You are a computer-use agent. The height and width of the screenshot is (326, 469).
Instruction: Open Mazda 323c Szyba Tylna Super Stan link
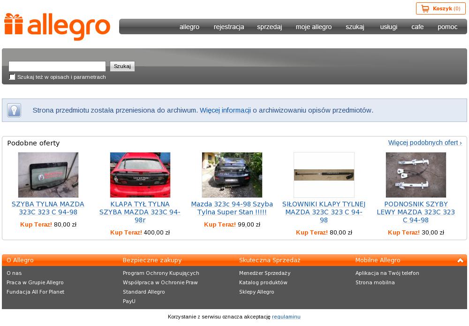[x=232, y=208]
